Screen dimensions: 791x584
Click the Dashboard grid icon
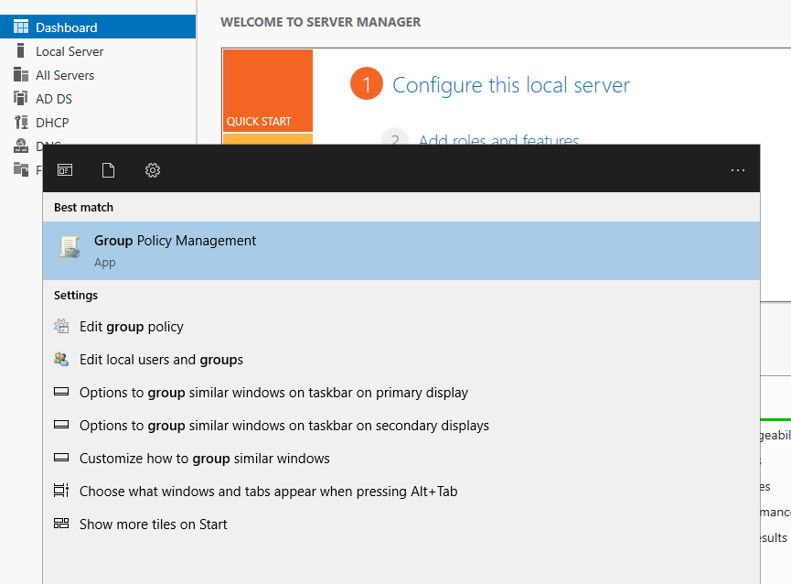click(x=21, y=27)
